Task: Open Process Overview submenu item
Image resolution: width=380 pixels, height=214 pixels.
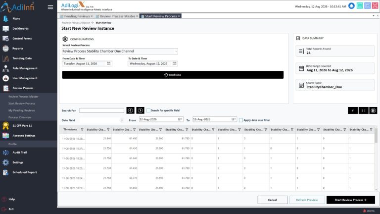Action: pos(20,117)
